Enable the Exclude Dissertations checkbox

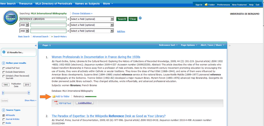point(4,72)
